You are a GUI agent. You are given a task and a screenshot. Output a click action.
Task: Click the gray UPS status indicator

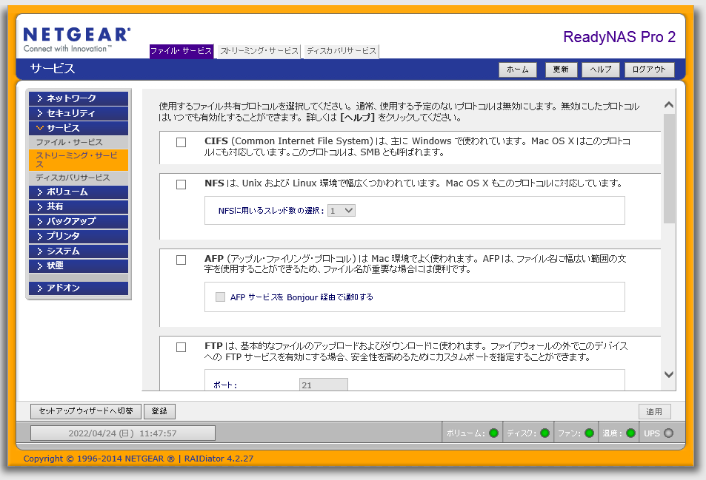click(670, 432)
